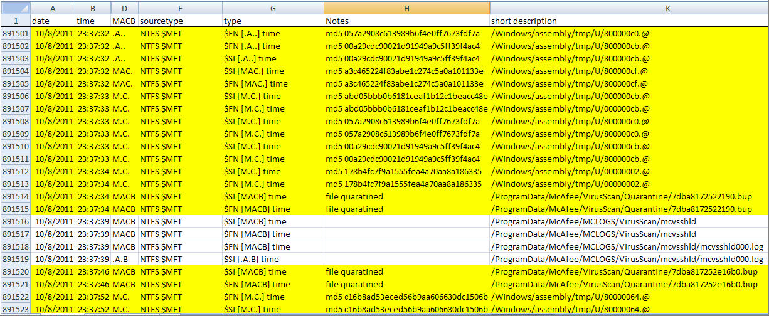The height and width of the screenshot is (316, 769).
Task: Select "$SI [.A.B] time" cell
Action: (x=273, y=259)
